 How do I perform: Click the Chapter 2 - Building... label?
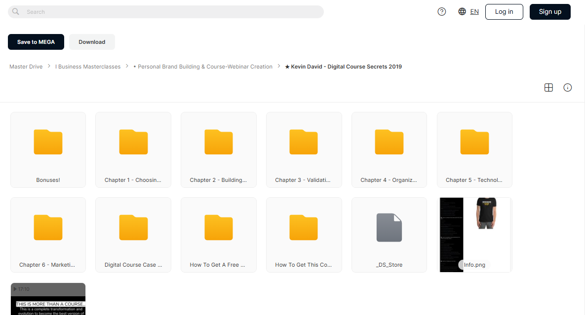218,180
